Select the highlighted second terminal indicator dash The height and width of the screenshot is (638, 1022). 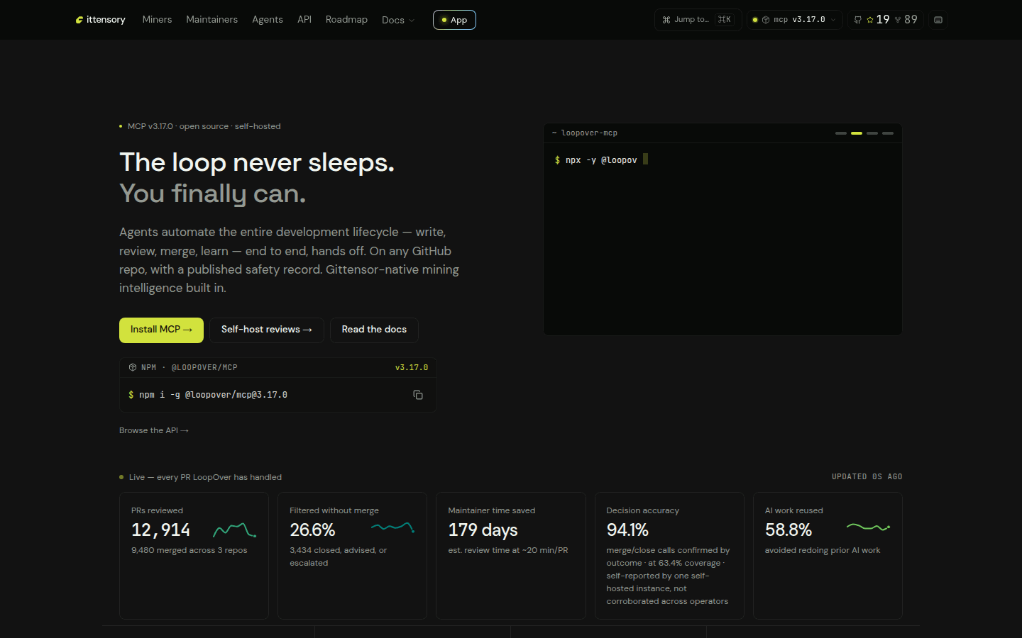tap(857, 133)
